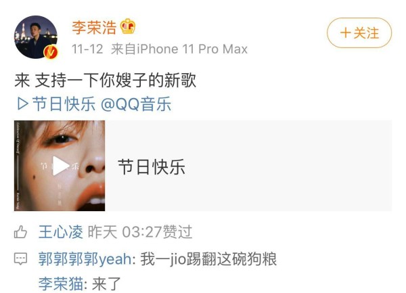Select the post text 来 支持一下你嫂子的新歌
Screen dimensions: 406x293
(105, 81)
